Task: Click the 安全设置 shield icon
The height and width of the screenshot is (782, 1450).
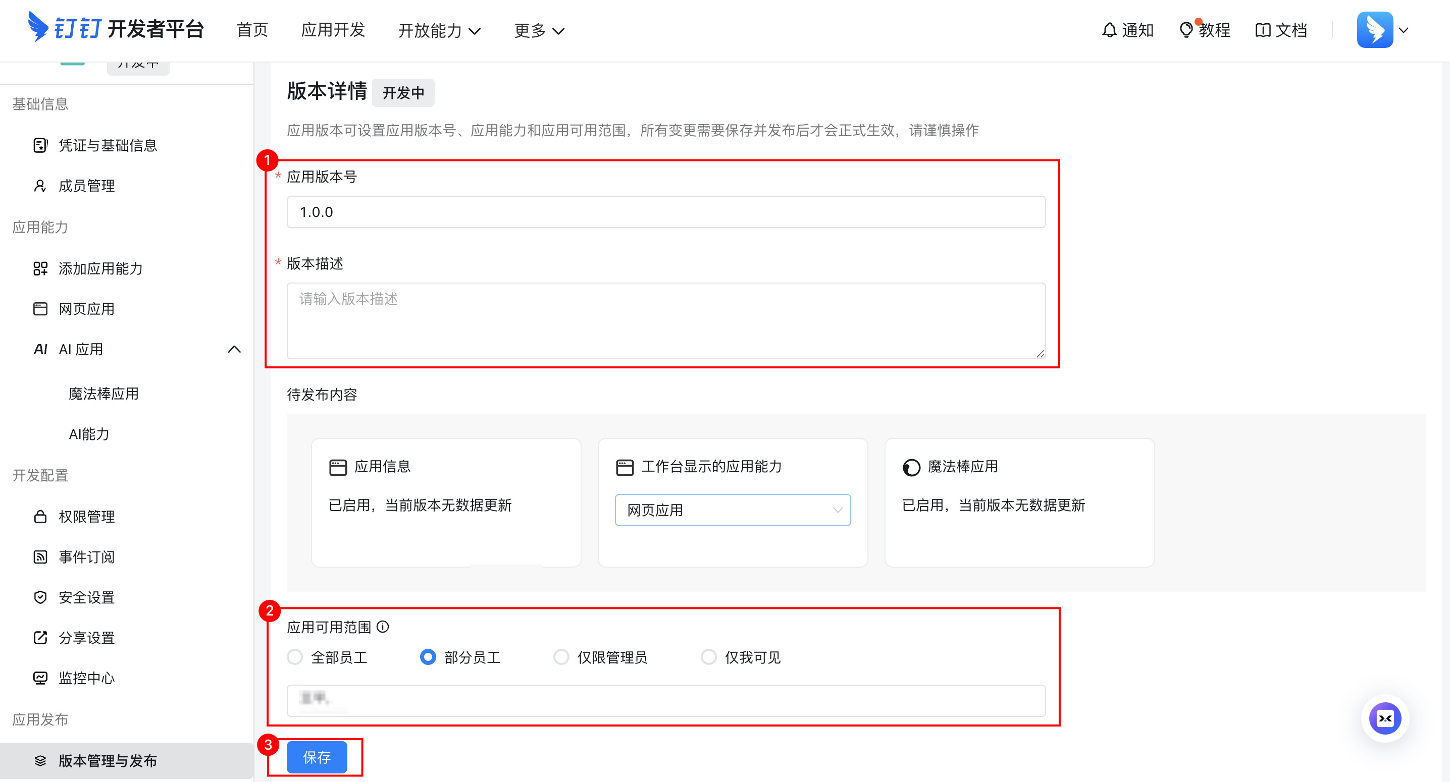Action: pyautogui.click(x=40, y=597)
